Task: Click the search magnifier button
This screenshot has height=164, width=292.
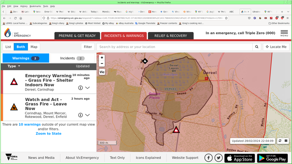Action: point(257,47)
